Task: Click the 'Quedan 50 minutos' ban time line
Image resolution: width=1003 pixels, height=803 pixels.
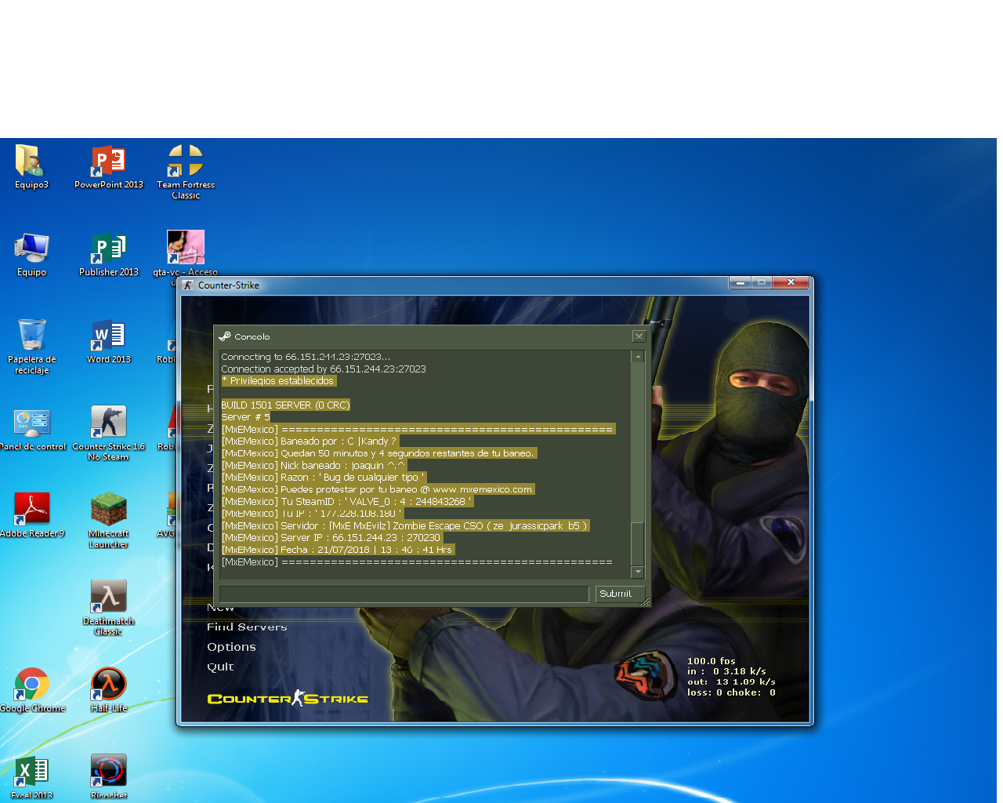Action: (x=378, y=453)
